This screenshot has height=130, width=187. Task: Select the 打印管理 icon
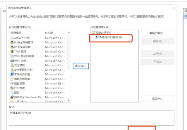(x=12, y=88)
